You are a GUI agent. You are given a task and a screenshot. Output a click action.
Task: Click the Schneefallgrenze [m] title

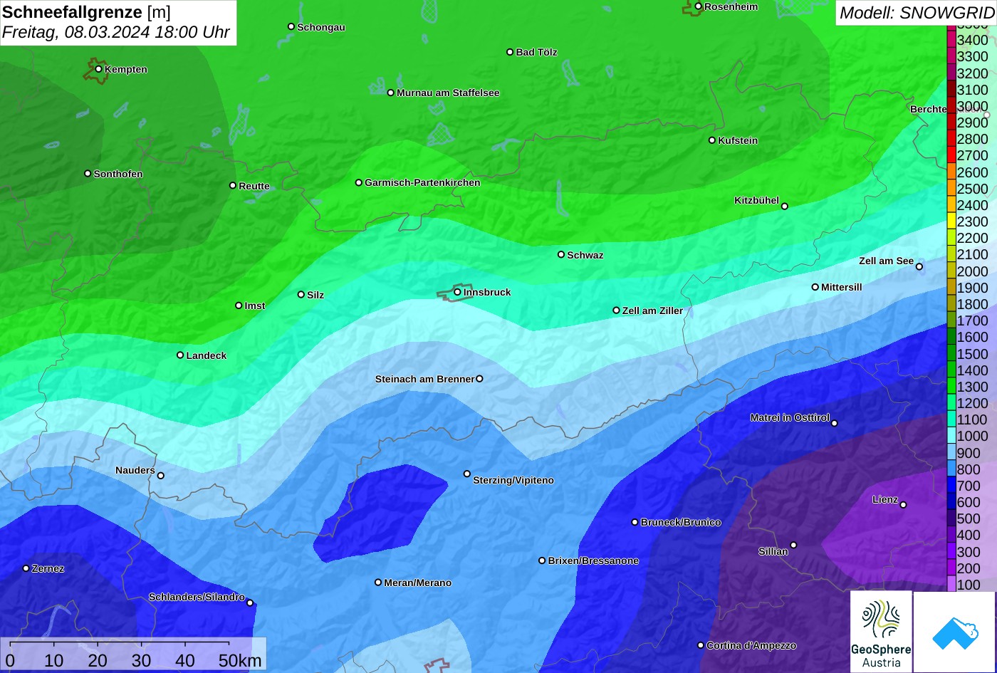click(86, 12)
